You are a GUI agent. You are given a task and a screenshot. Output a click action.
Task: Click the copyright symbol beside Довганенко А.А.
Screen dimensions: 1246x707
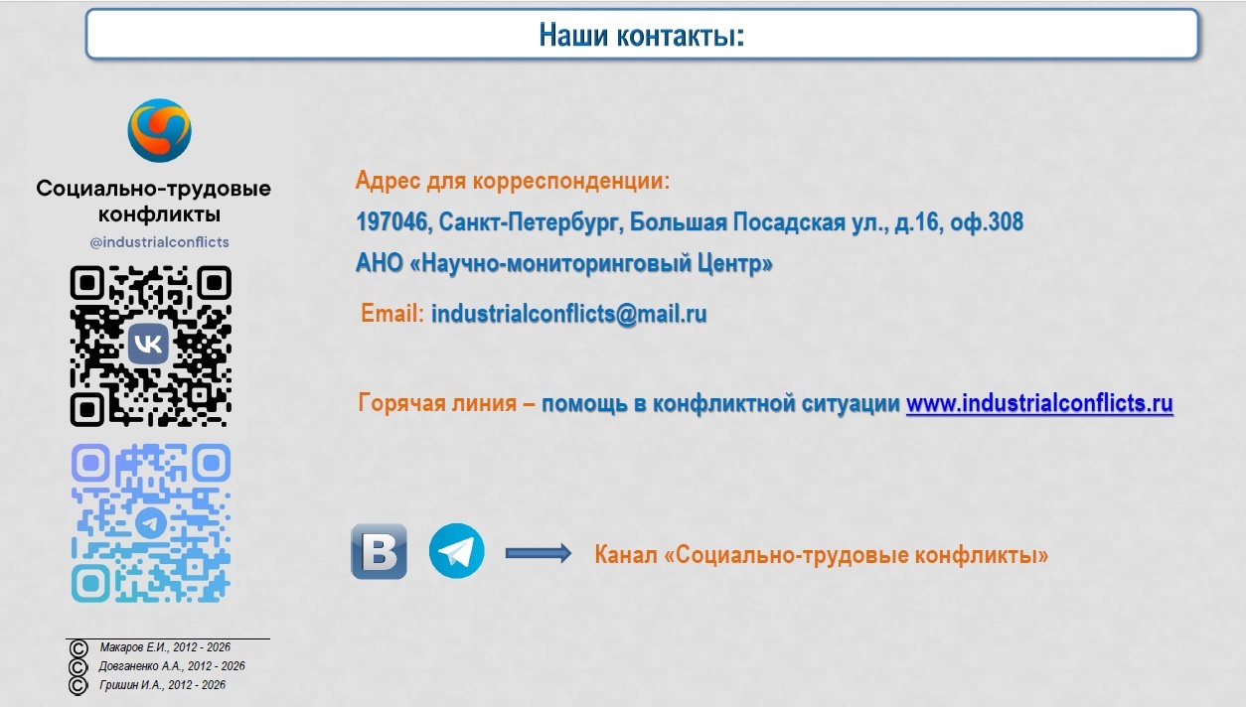tap(78, 667)
